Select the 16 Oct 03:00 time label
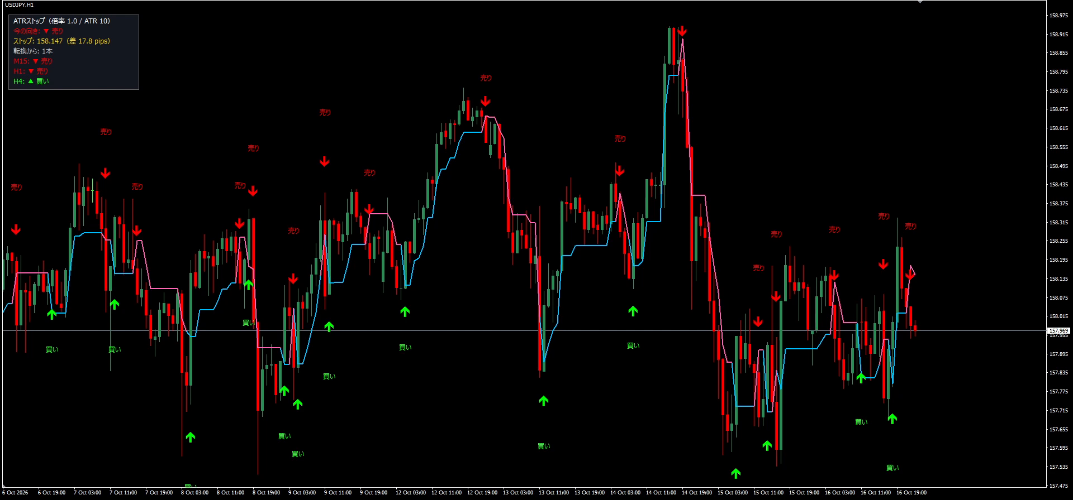The width and height of the screenshot is (1073, 500). (840, 493)
